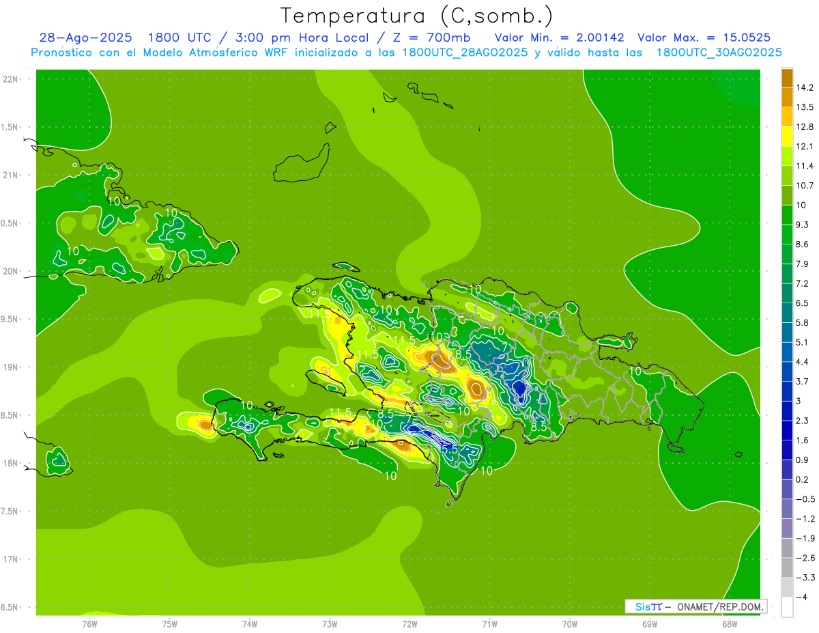Image resolution: width=819 pixels, height=633 pixels.
Task: Click the '76W' longitude axis label
Action: 89,624
